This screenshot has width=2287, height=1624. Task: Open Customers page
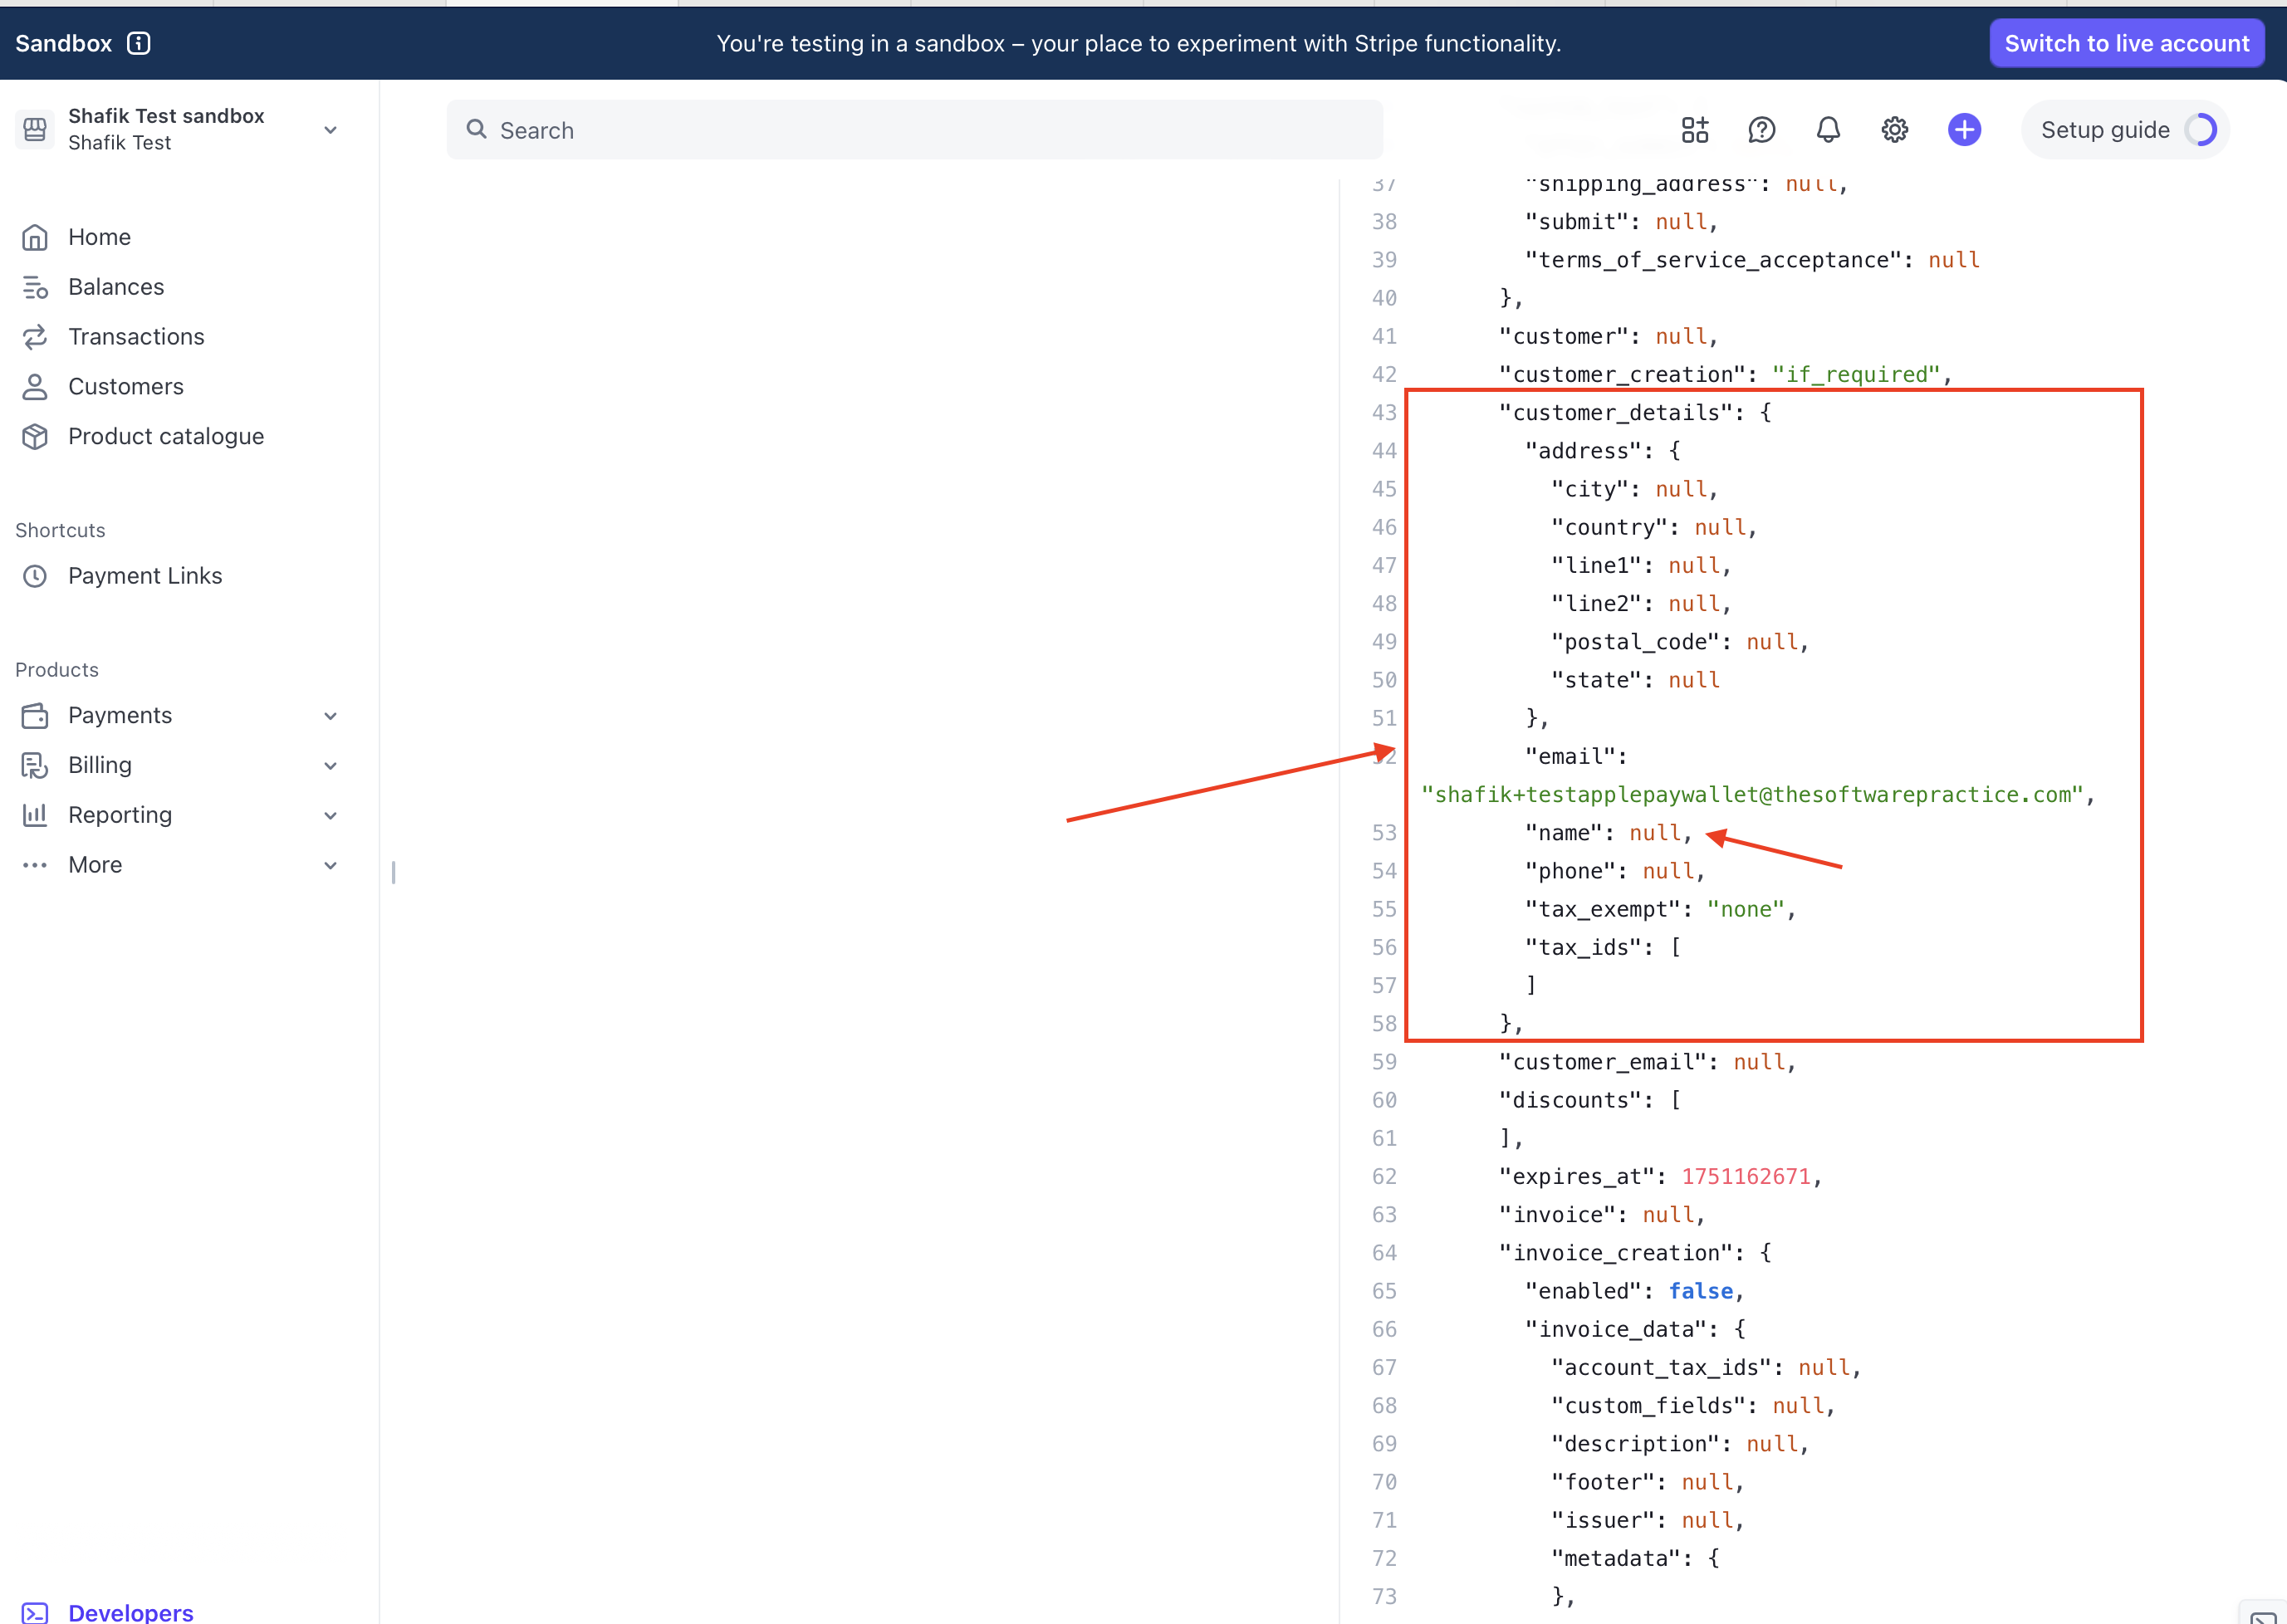126,387
